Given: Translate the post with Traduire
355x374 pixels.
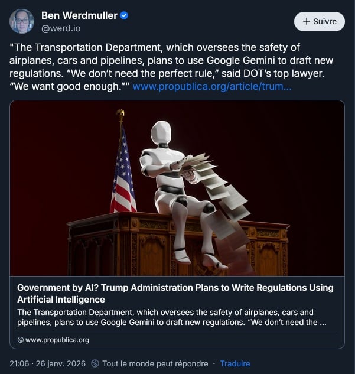Looking at the screenshot, I should coord(235,363).
